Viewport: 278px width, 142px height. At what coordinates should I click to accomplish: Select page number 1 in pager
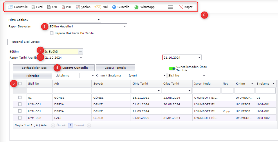point(70,125)
